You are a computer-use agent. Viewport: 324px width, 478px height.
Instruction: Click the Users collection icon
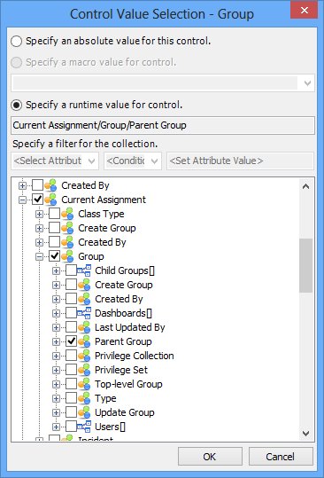[x=84, y=427]
